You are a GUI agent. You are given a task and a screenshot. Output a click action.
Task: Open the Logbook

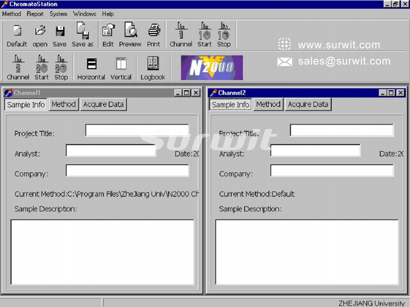153,68
